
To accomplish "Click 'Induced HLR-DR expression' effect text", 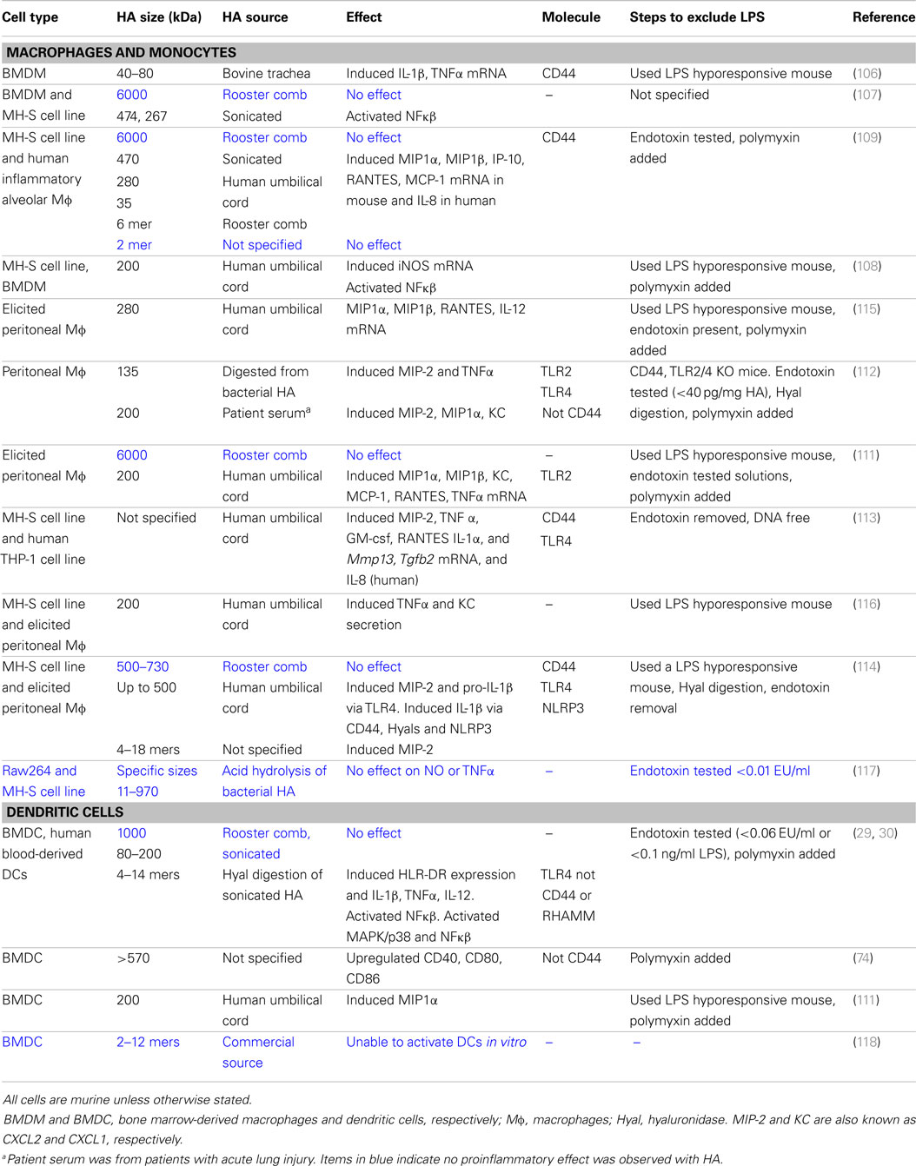I will (x=430, y=874).
